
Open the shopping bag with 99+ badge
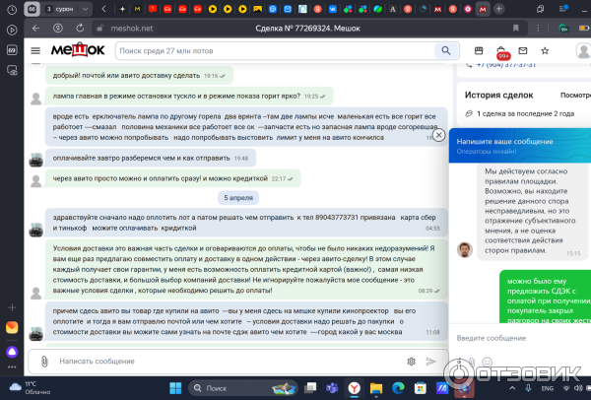[501, 50]
